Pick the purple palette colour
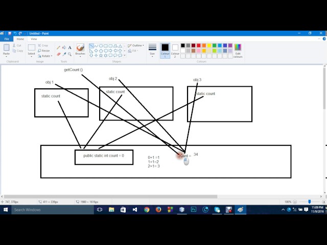 point(230,45)
